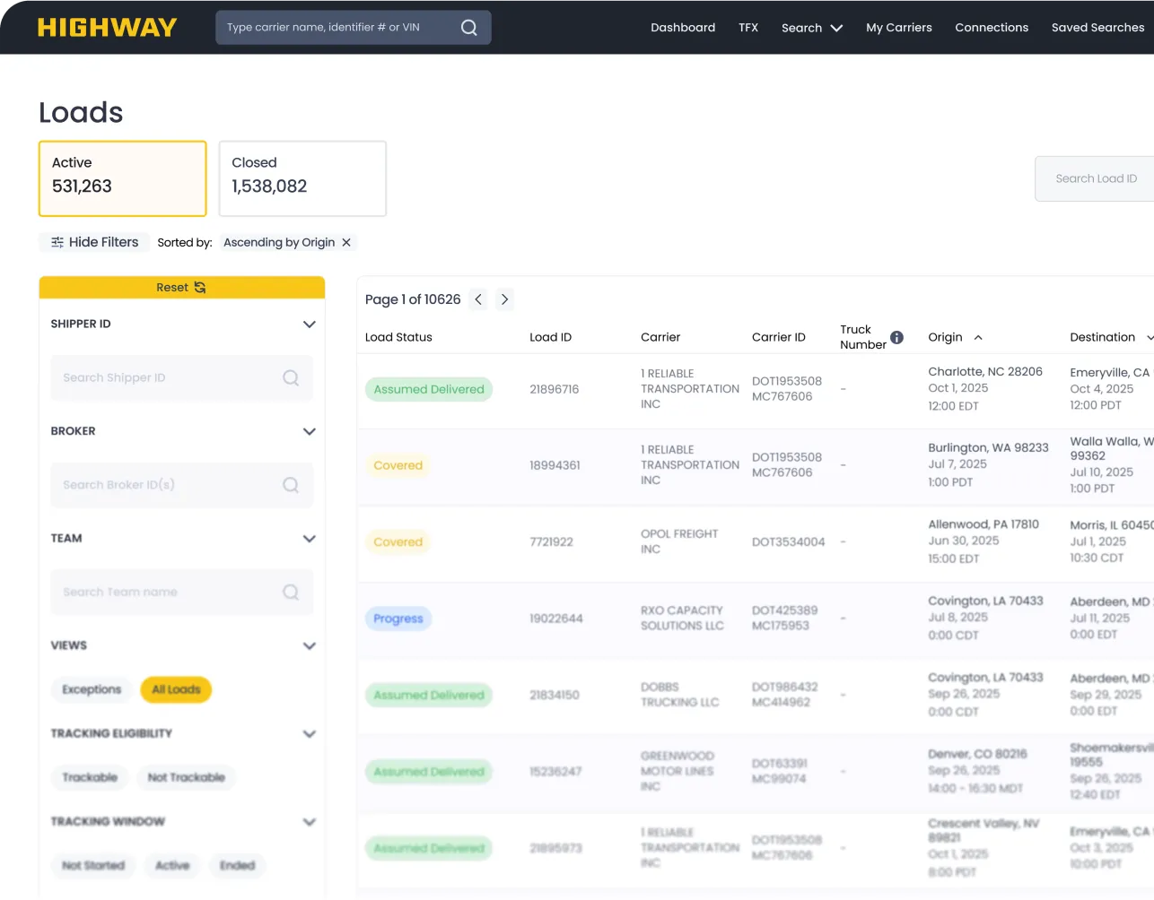Click the Carrier column header
This screenshot has height=900, width=1154.
click(x=660, y=337)
